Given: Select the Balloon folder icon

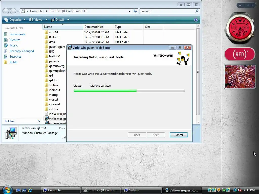Looking at the screenshot, I should 47,37.
